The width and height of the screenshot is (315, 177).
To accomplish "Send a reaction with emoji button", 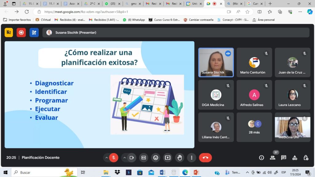I will [x=156, y=158].
